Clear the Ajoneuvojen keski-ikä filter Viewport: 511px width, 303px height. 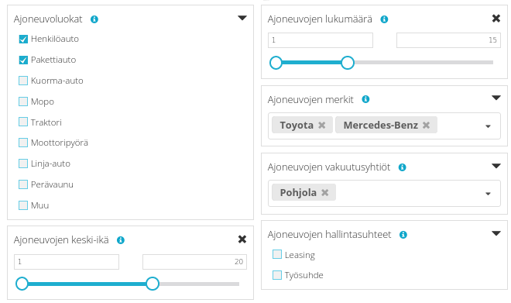point(242,239)
